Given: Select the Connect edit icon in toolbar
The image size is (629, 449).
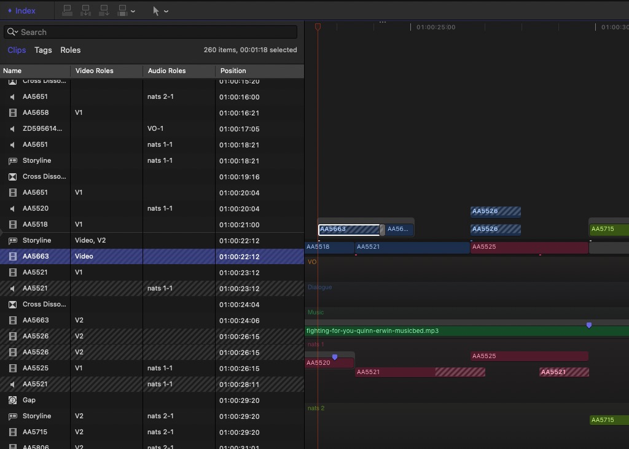Looking at the screenshot, I should pos(68,10).
